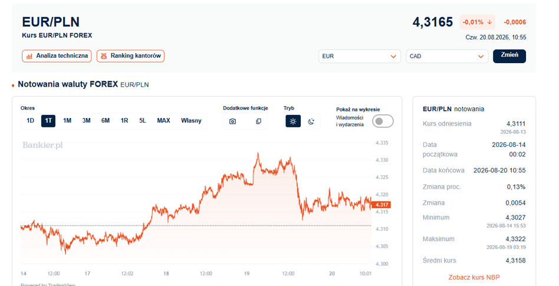Click the camera screenshot icon
559x286 pixels.
click(232, 121)
